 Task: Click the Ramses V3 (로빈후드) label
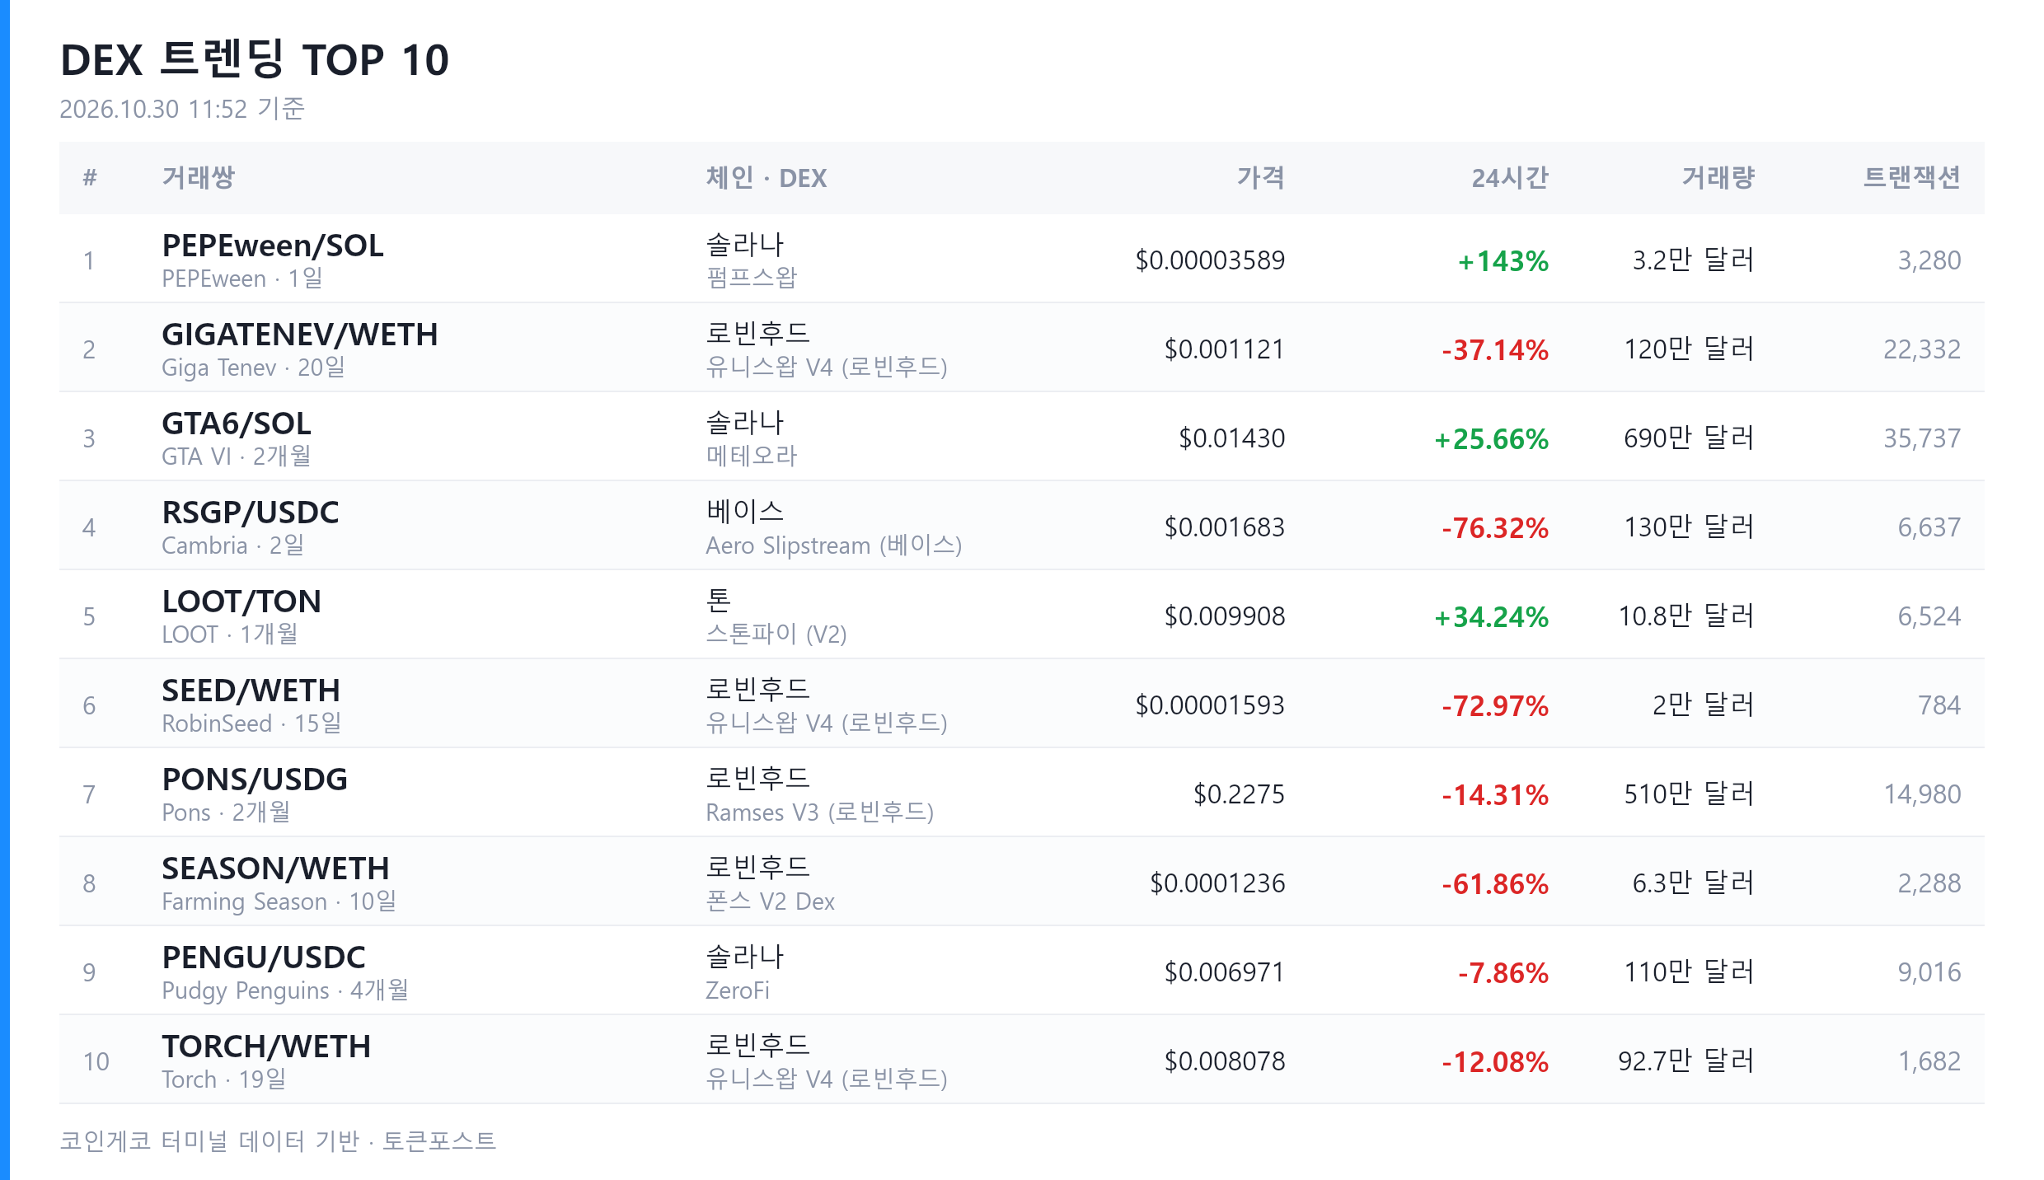(x=820, y=812)
